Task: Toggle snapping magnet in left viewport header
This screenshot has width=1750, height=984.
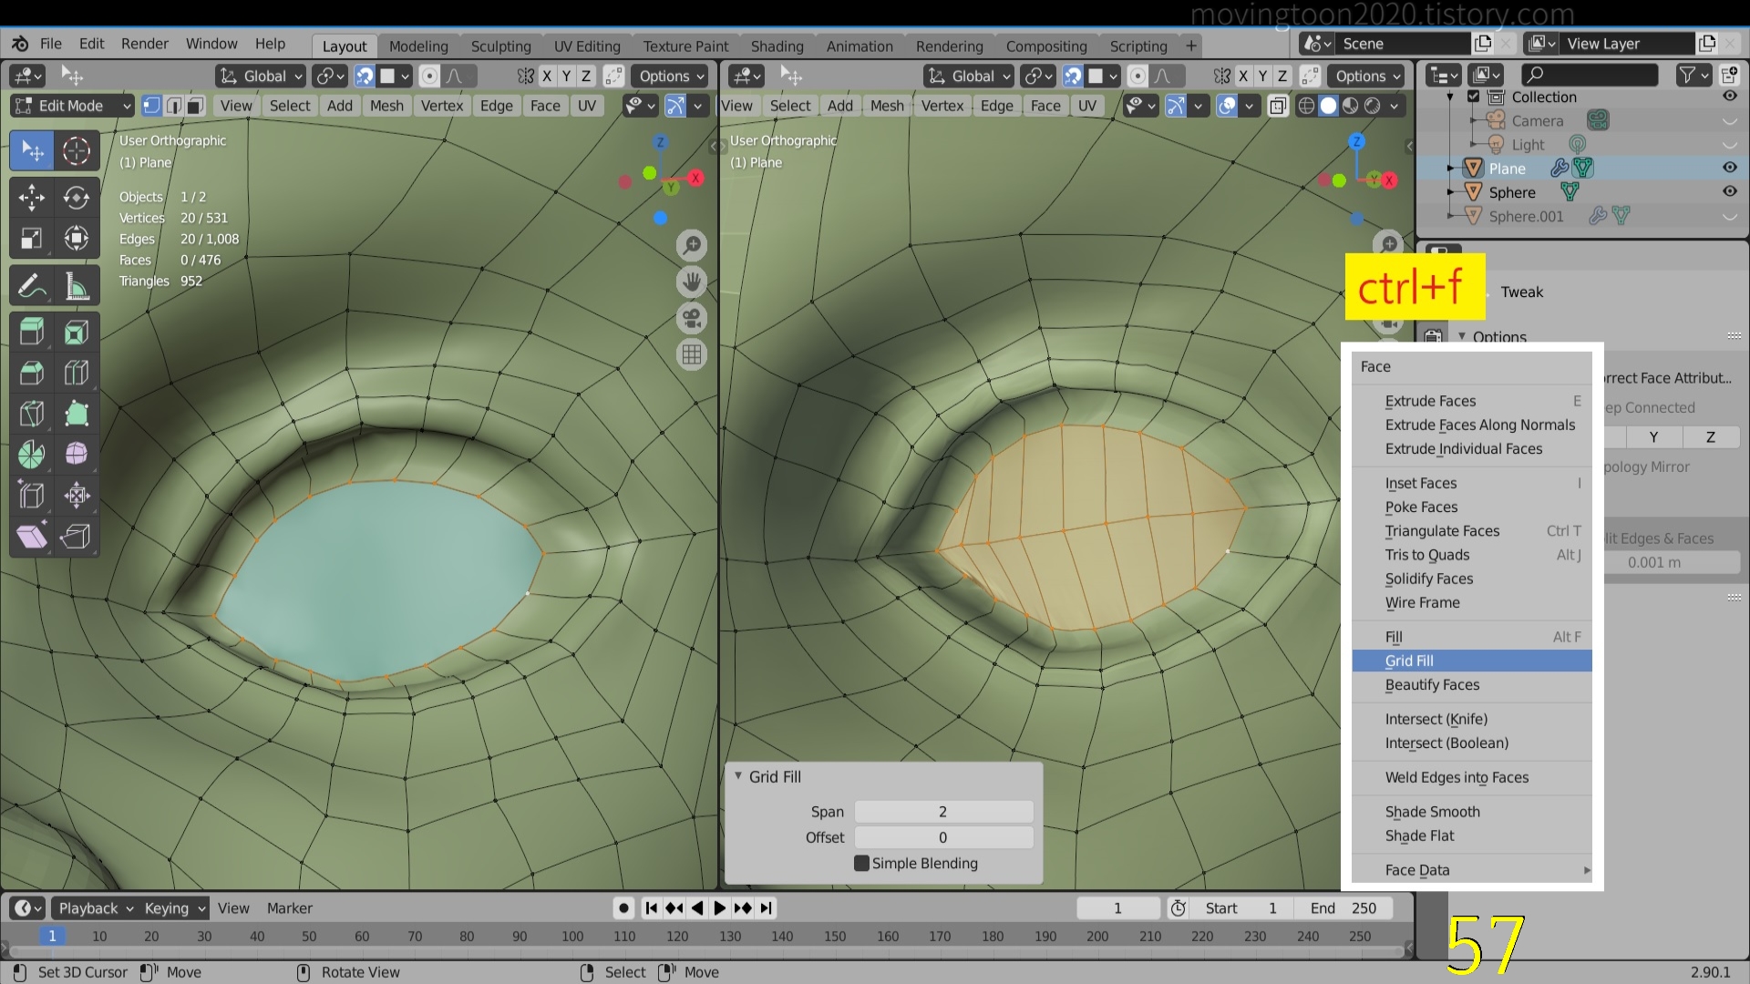Action: 365,77
